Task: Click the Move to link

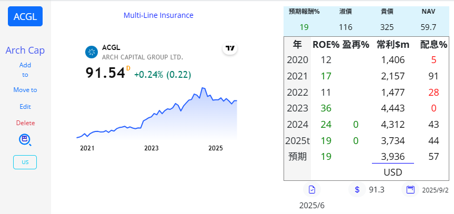Action: (25, 90)
